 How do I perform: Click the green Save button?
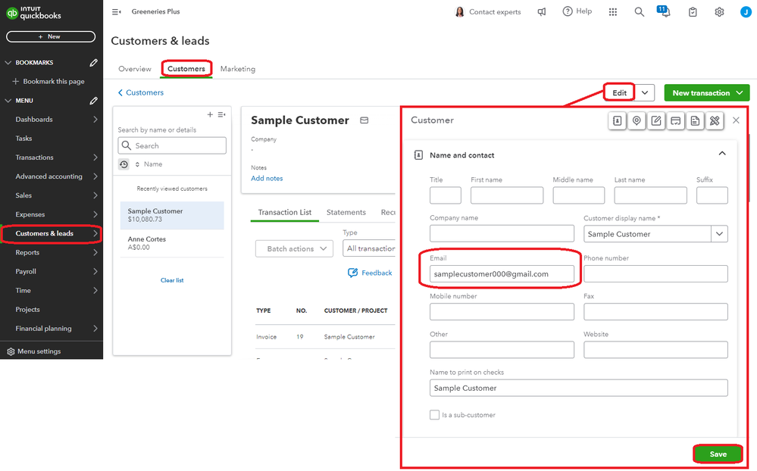coord(718,454)
